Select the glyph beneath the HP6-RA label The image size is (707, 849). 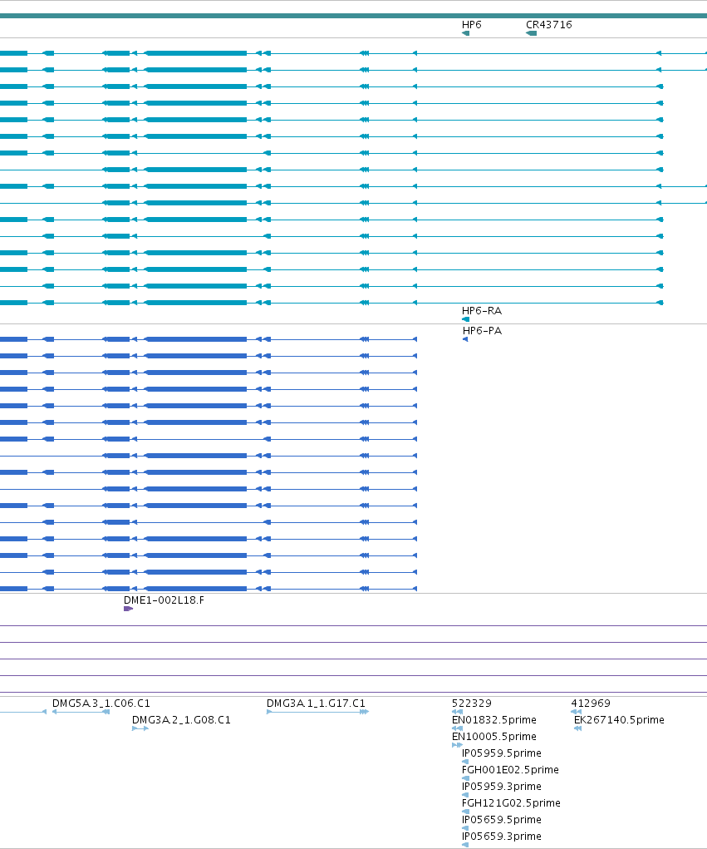tap(465, 319)
